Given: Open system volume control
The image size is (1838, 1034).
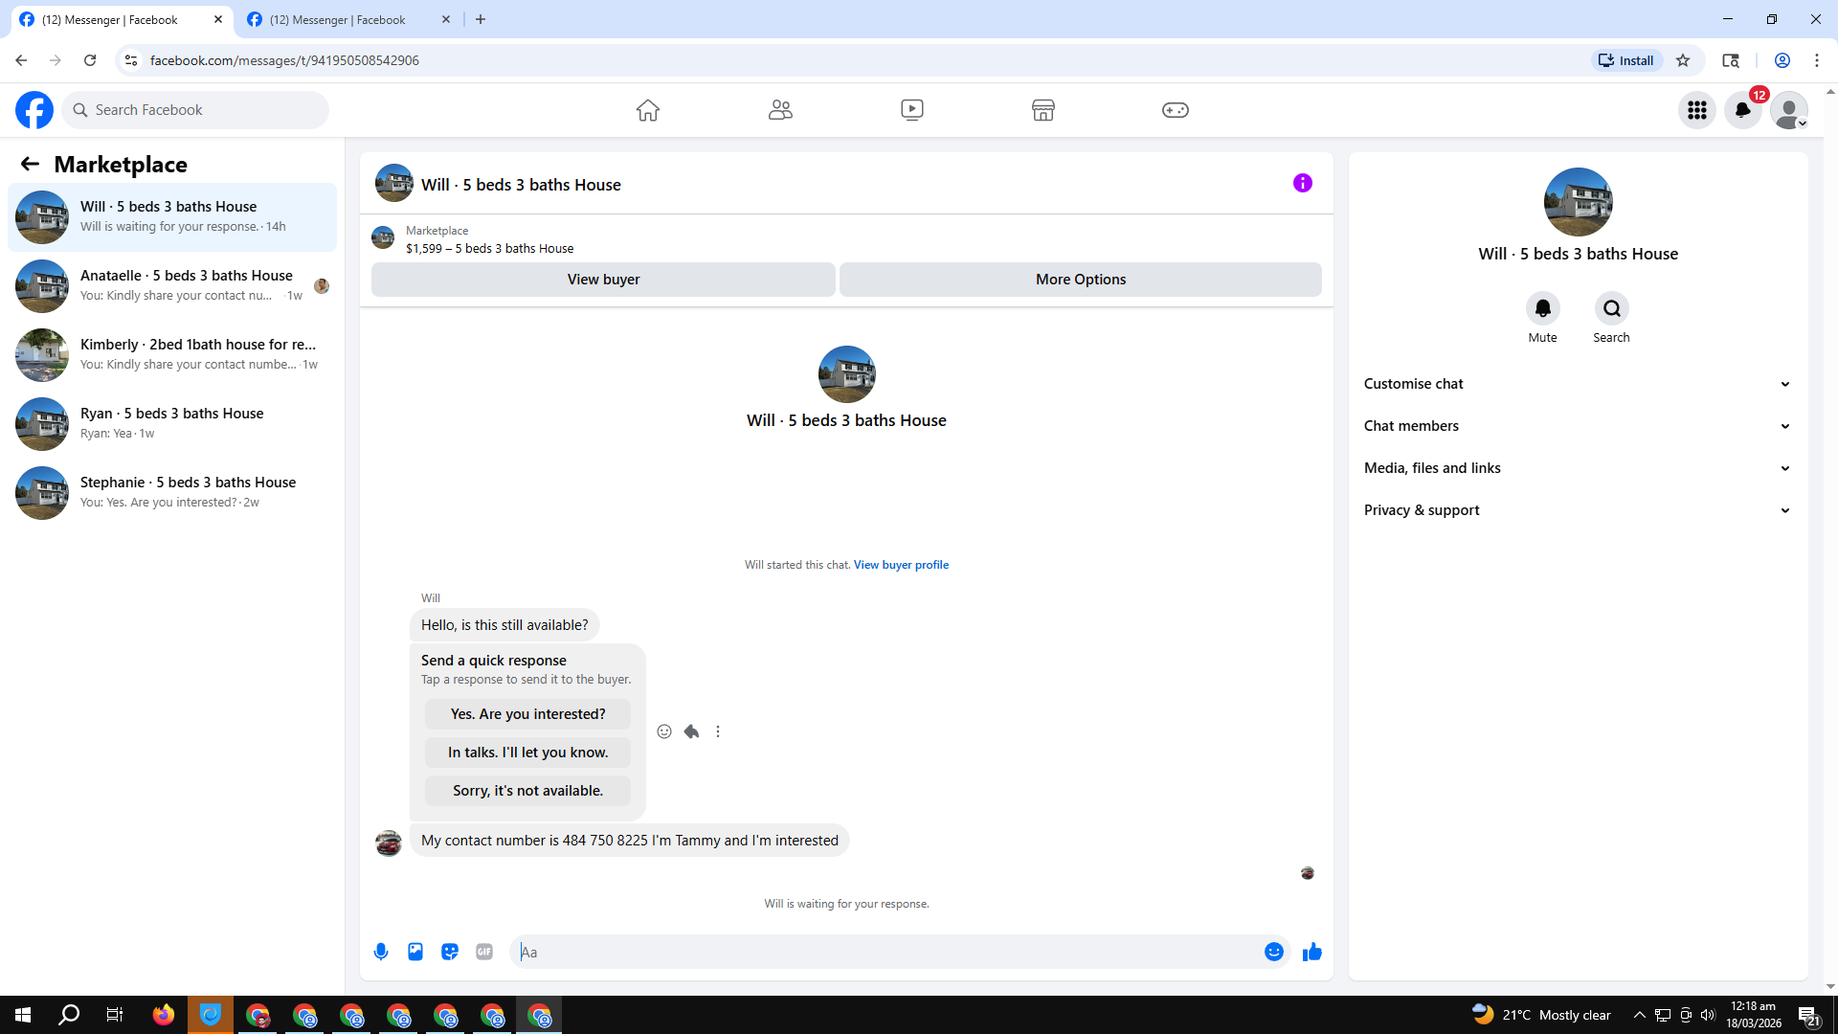Looking at the screenshot, I should (1709, 1015).
